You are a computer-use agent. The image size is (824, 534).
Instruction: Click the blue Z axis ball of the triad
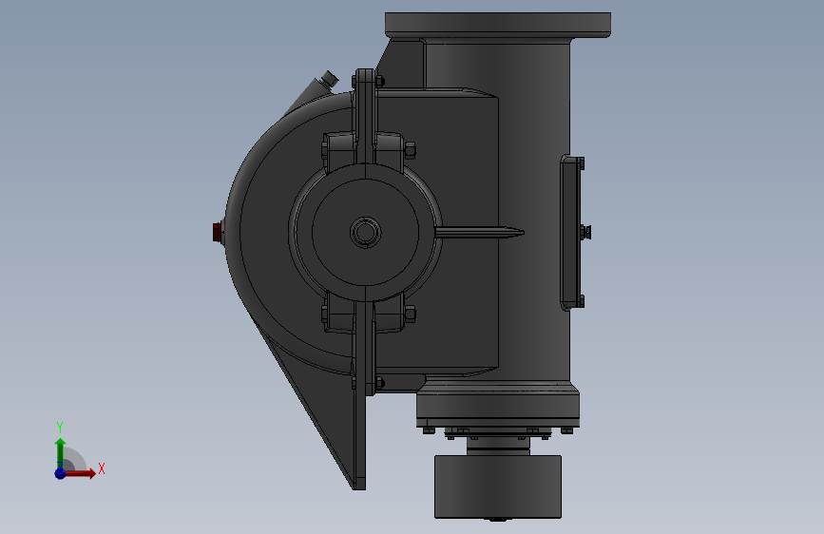pyautogui.click(x=61, y=473)
